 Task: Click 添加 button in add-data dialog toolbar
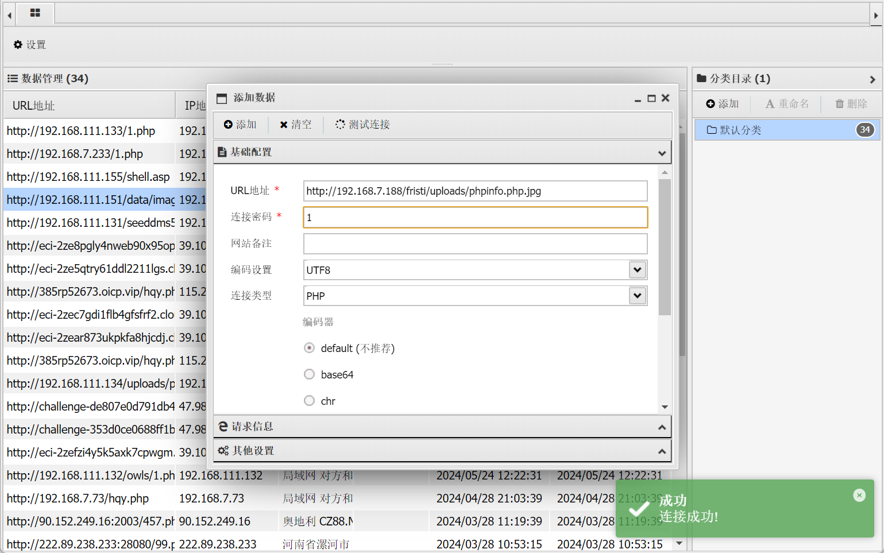pyautogui.click(x=240, y=125)
